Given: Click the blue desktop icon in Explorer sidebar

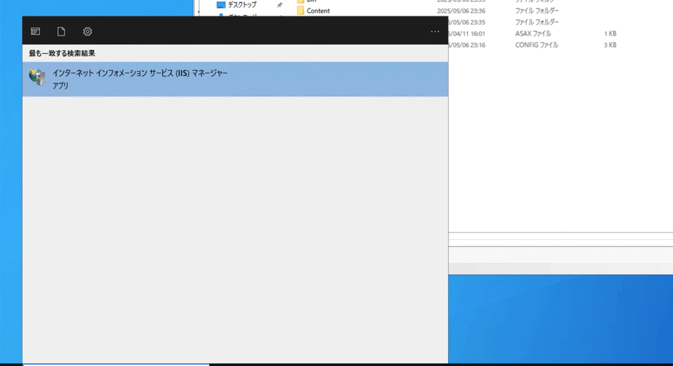Looking at the screenshot, I should coord(221,5).
